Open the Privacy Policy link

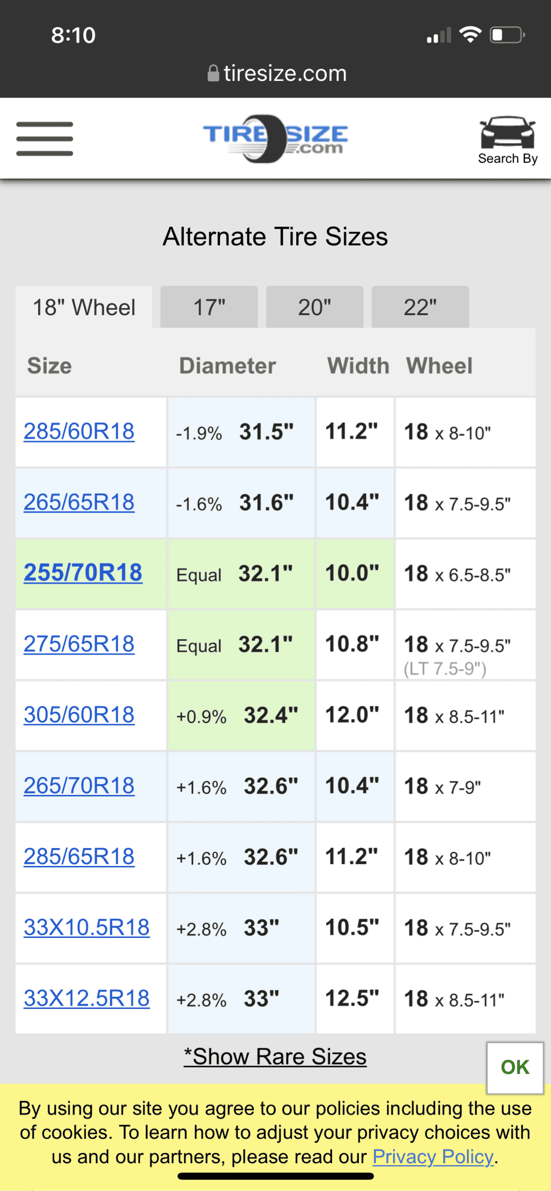pos(433,1157)
